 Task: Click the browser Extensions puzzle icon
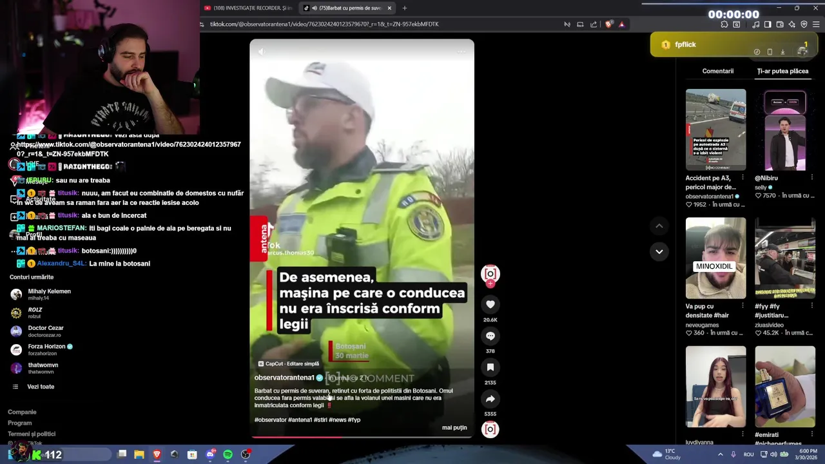pos(724,24)
